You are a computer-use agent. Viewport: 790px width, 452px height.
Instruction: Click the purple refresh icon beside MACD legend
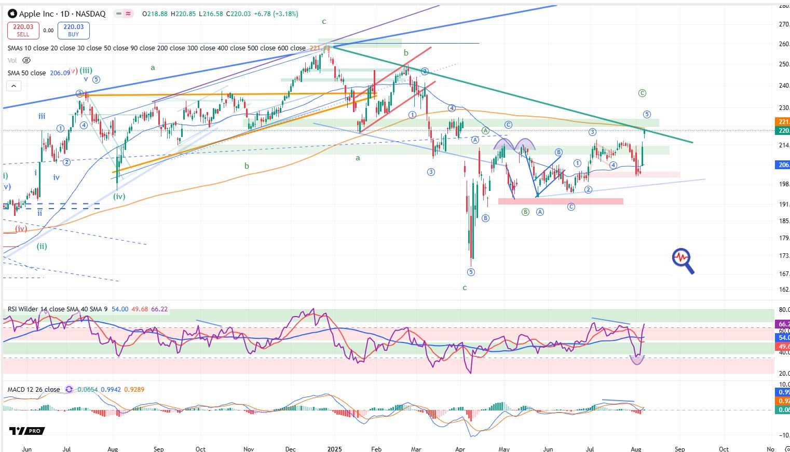tap(69, 389)
